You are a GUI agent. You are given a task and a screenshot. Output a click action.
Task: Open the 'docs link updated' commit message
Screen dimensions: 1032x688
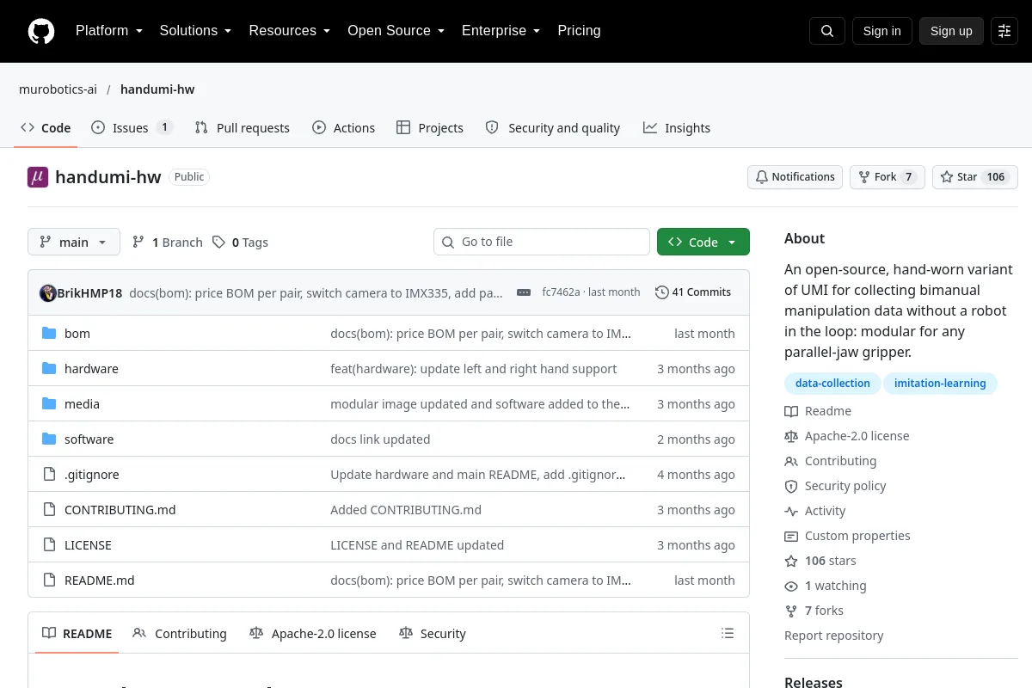tap(380, 439)
